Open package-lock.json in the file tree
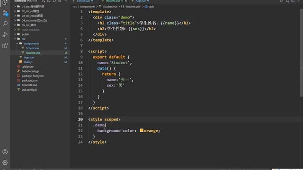The width and height of the screenshot is (303, 170). click(x=33, y=76)
